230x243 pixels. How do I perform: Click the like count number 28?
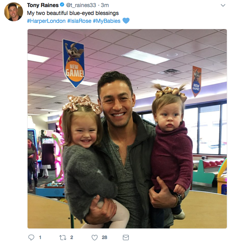[x=104, y=237]
